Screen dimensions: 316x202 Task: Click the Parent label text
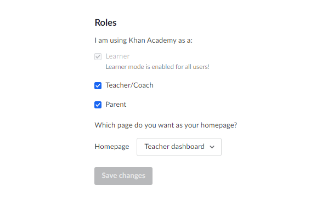point(116,105)
